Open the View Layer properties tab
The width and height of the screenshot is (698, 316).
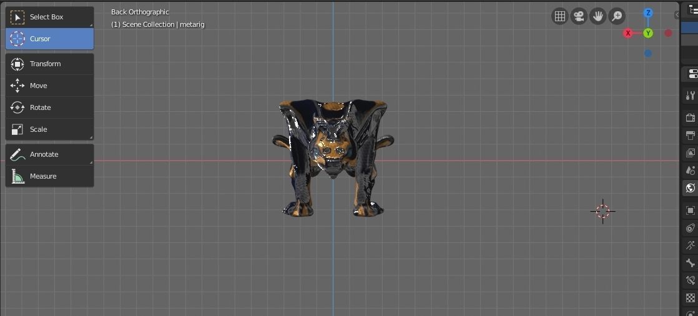691,152
